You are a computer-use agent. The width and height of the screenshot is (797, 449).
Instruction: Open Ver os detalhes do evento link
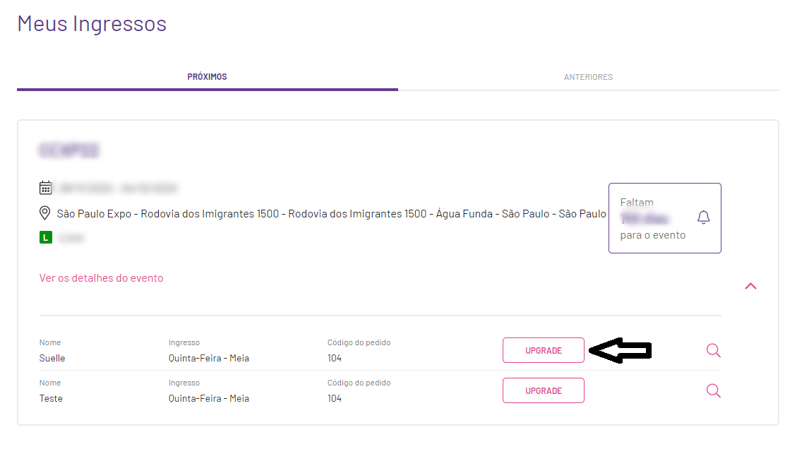click(x=101, y=278)
